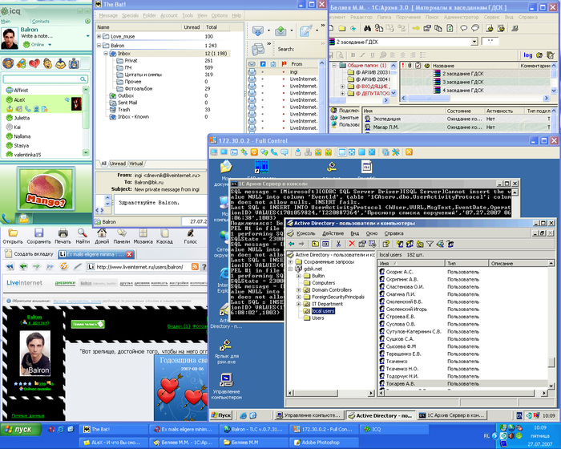Image resolution: width=561 pixels, height=449 pixels.
Task: Open the get mail dropdown arrow in The Bat!
Action: (x=268, y=30)
